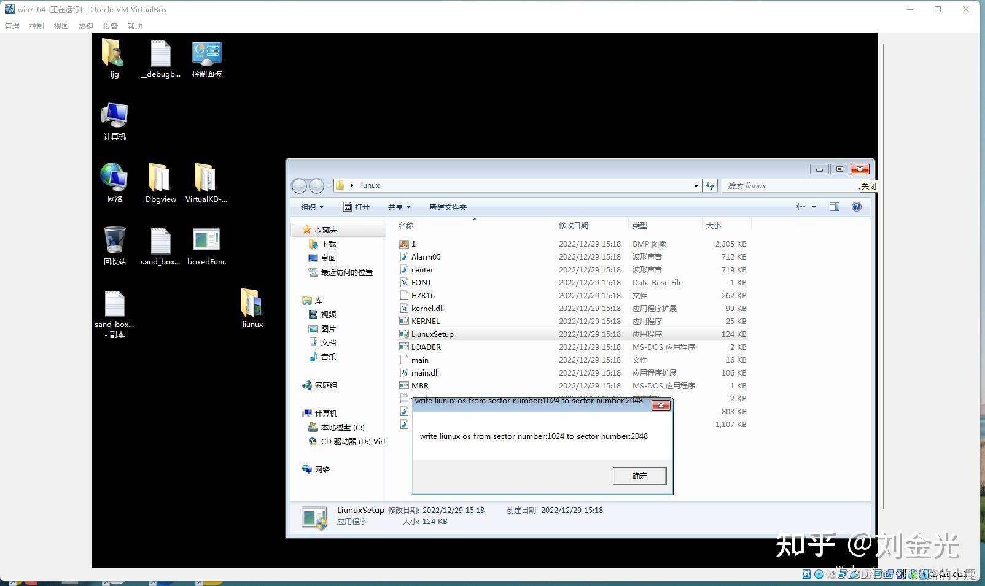This screenshot has width=985, height=586.
Task: Open the Dbgview folder on desktop
Action: click(x=160, y=183)
